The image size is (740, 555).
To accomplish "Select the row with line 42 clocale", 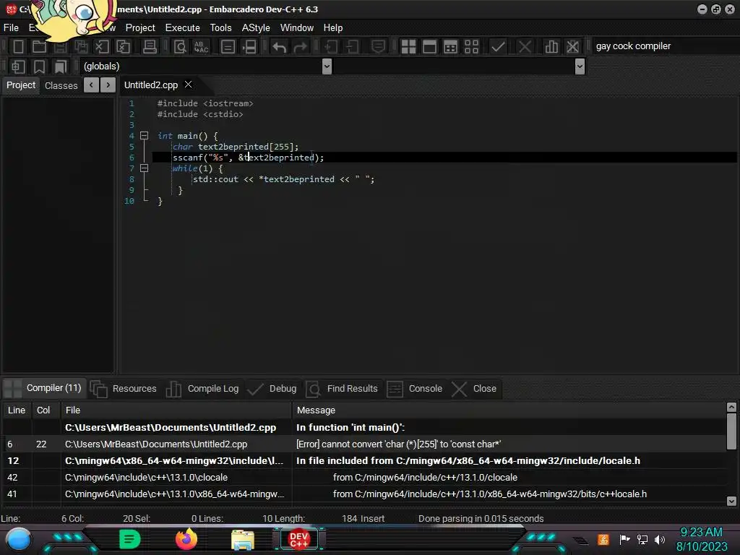I will tap(364, 477).
